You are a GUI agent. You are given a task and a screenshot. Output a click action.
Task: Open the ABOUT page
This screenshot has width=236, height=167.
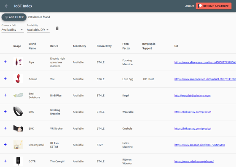click(x=190, y=6)
